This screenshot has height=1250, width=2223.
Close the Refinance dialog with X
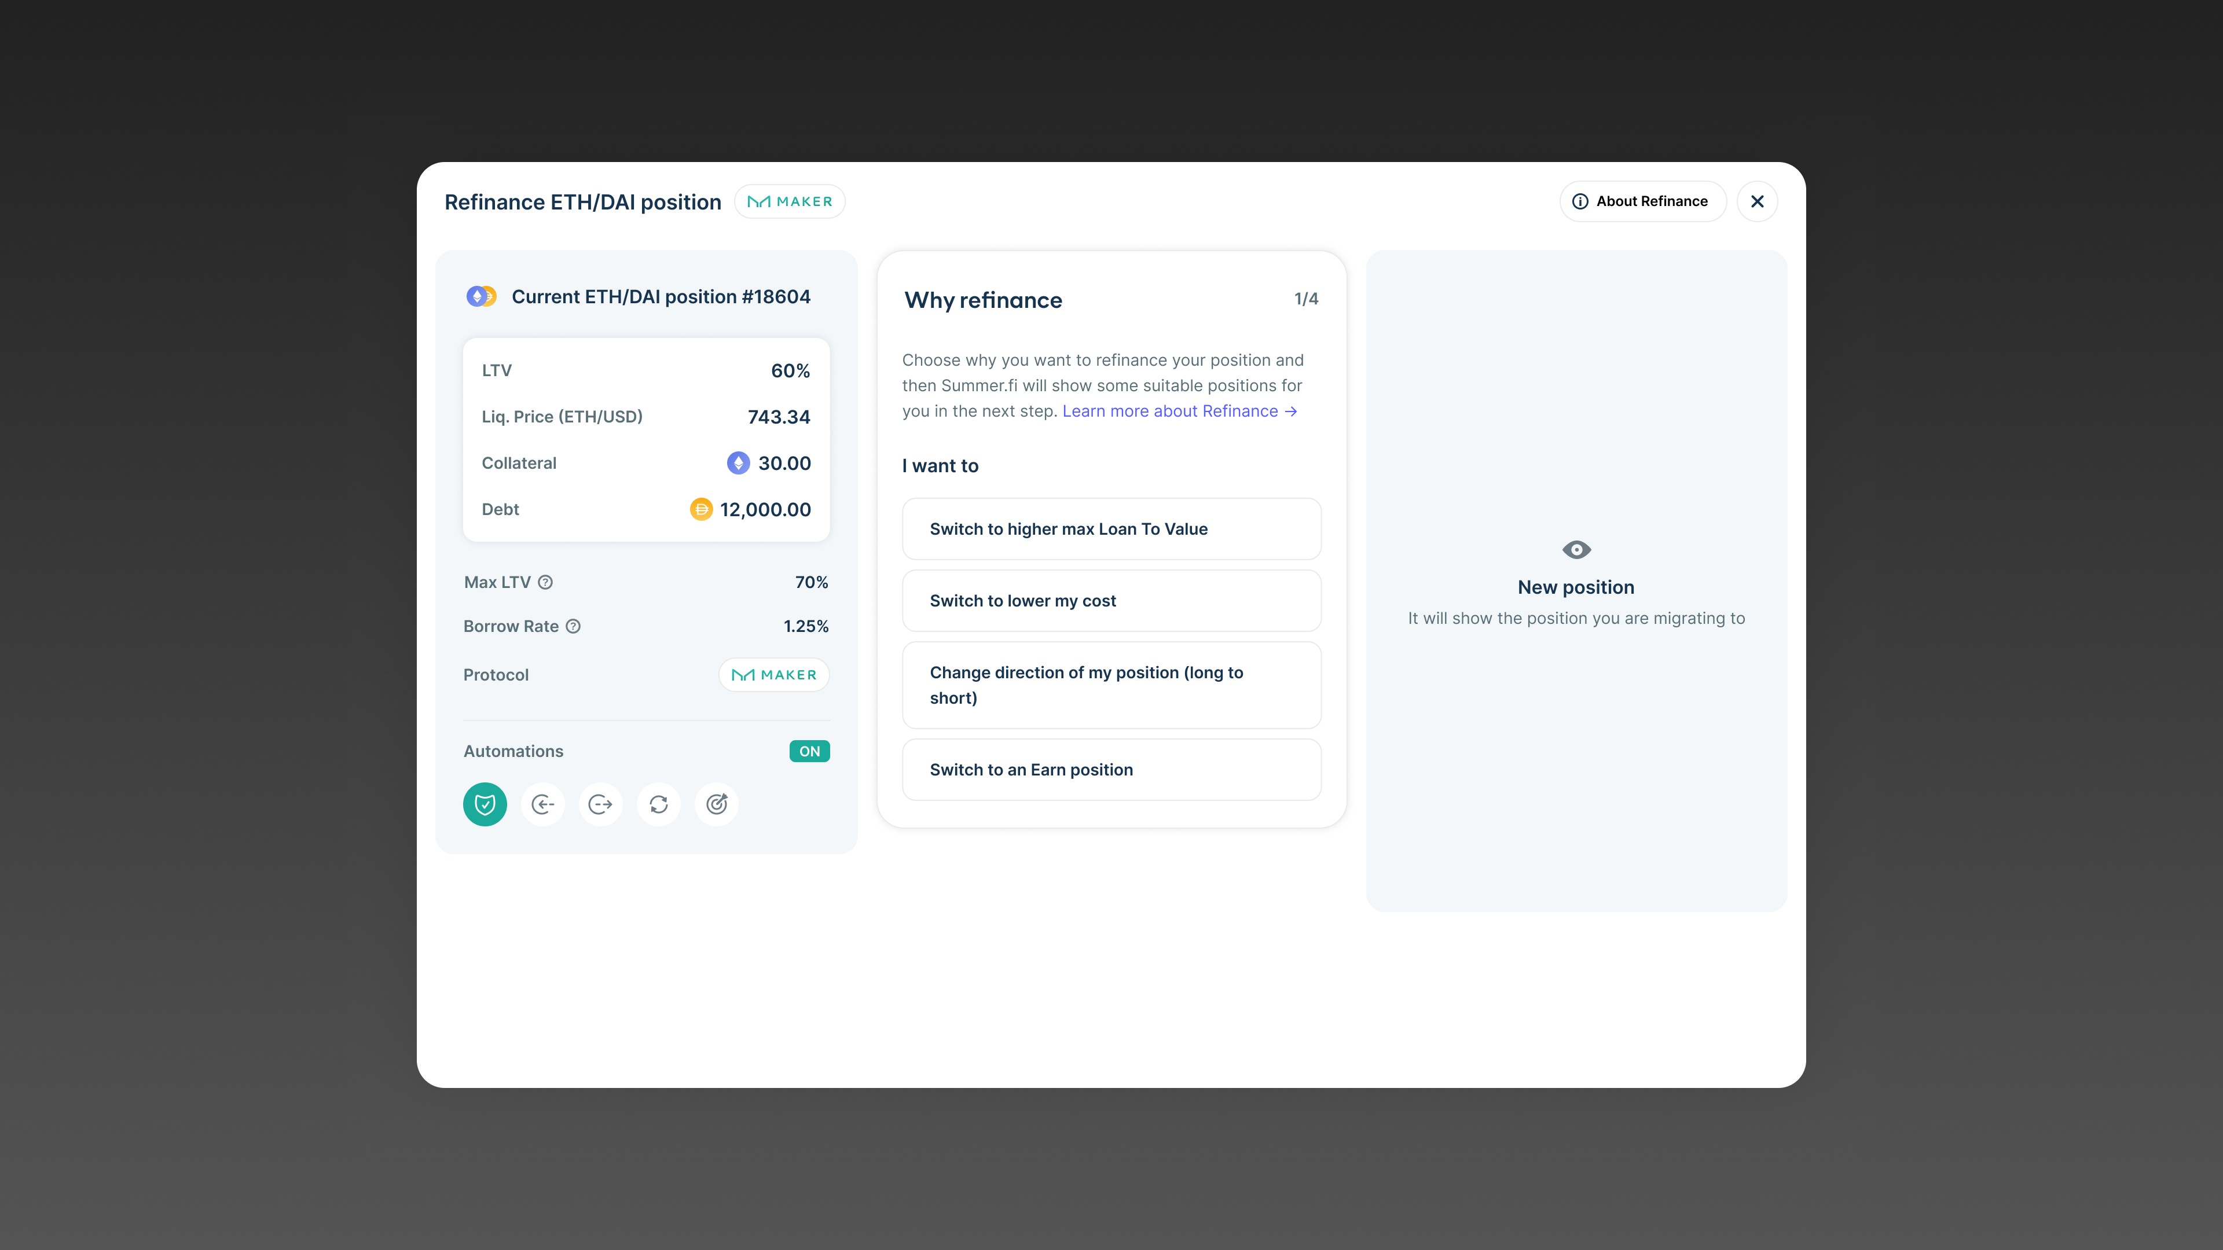1757,201
